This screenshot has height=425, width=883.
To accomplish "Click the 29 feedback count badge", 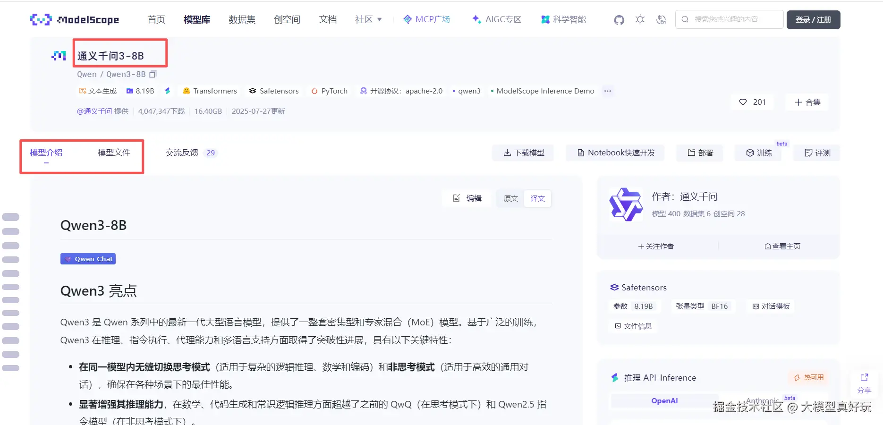I will (x=211, y=153).
